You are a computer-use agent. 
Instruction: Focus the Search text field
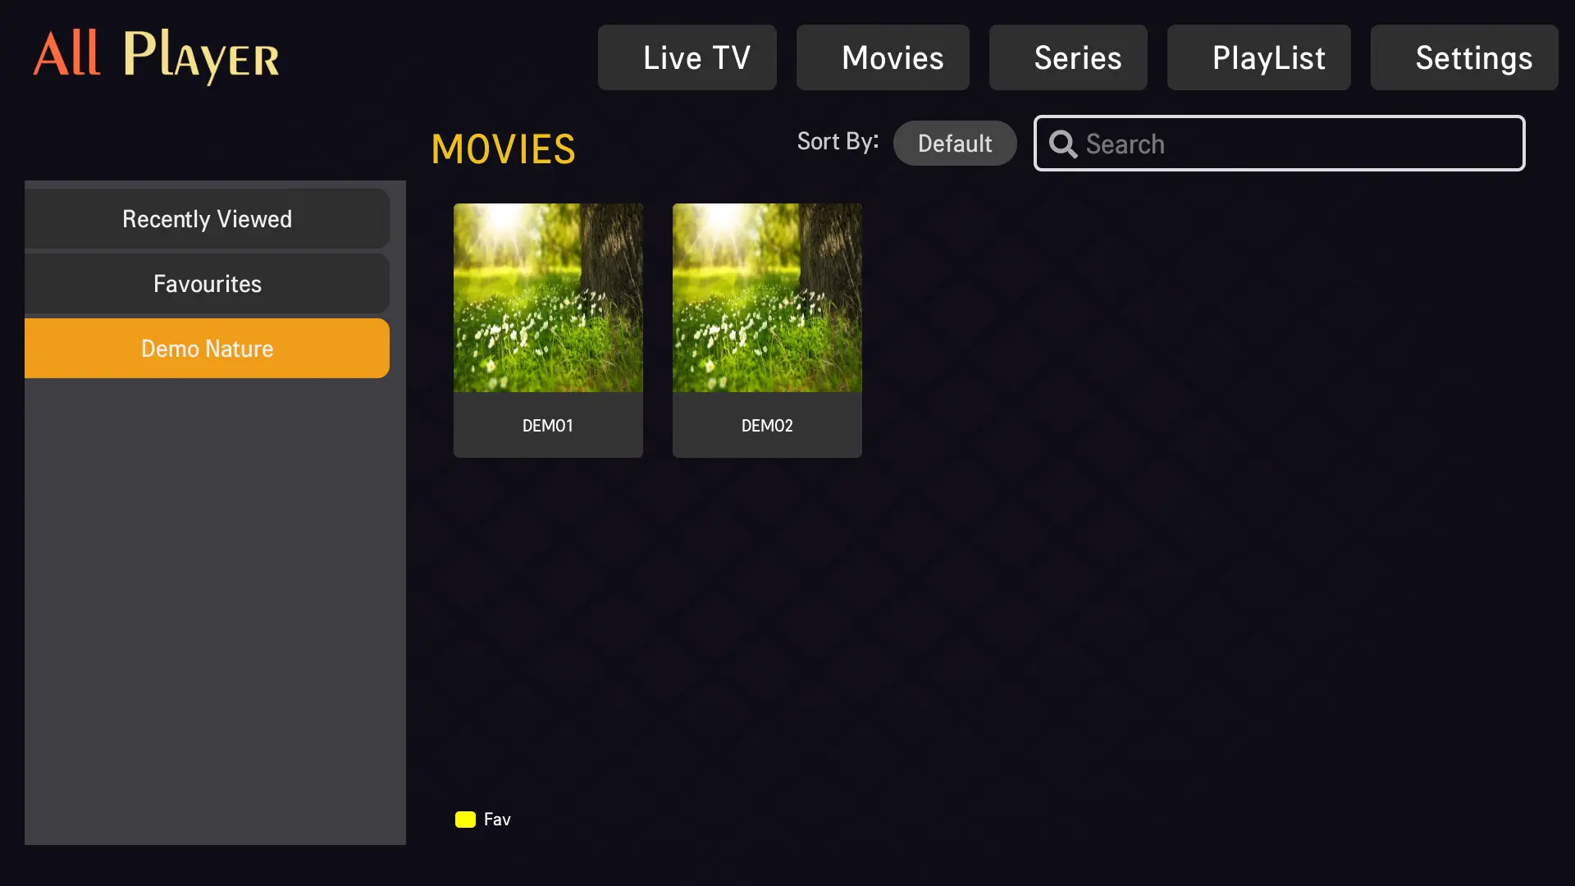coord(1296,144)
